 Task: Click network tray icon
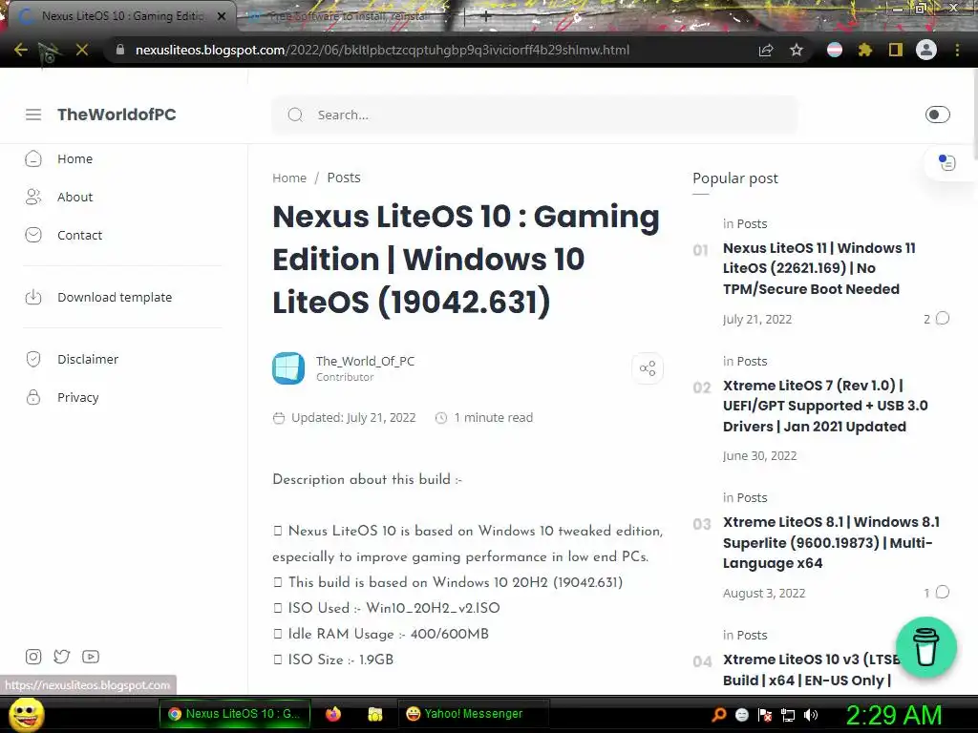(788, 715)
